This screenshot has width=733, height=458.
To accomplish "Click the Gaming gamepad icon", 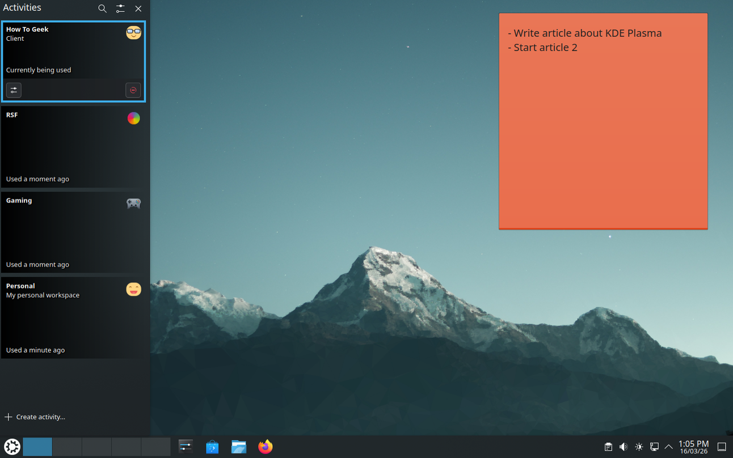I will pos(133,203).
